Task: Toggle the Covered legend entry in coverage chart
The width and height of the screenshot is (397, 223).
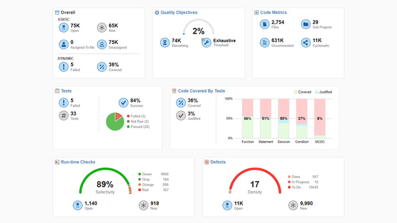Action: tap(302, 92)
